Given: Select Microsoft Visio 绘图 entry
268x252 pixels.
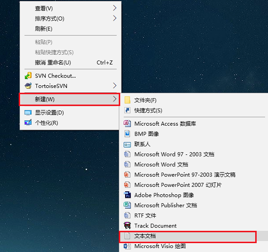Looking at the screenshot, I should (x=194, y=246).
